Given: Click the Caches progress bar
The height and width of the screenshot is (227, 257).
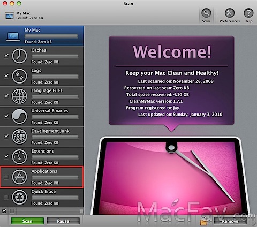Looking at the screenshot, I should (x=55, y=56).
